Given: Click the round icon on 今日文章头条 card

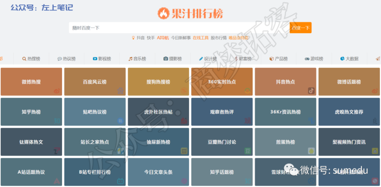Looking at the screenshot, I should 184,181.
